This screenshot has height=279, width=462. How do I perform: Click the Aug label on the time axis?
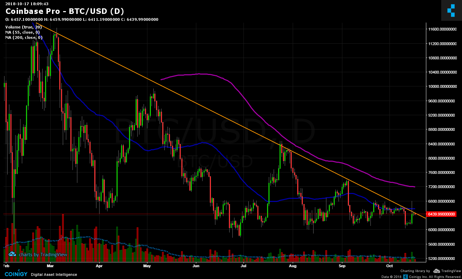coord(293,266)
